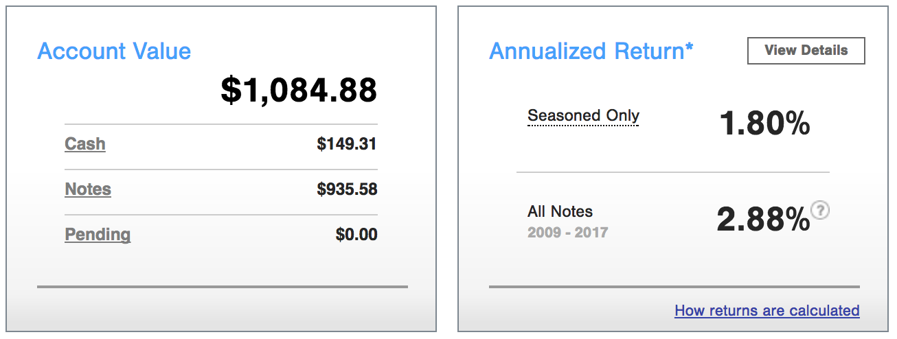Screen dimensions: 897x339
Task: Click the 1.80% seasoned return figure
Action: pyautogui.click(x=764, y=124)
